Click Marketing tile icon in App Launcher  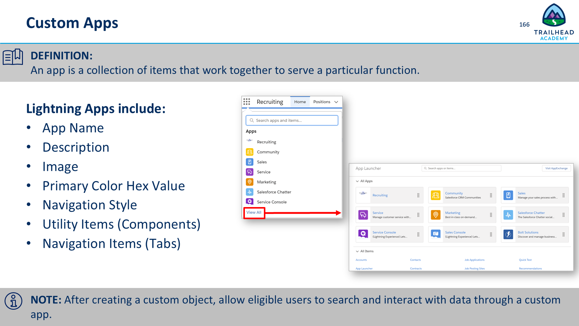pos(436,215)
